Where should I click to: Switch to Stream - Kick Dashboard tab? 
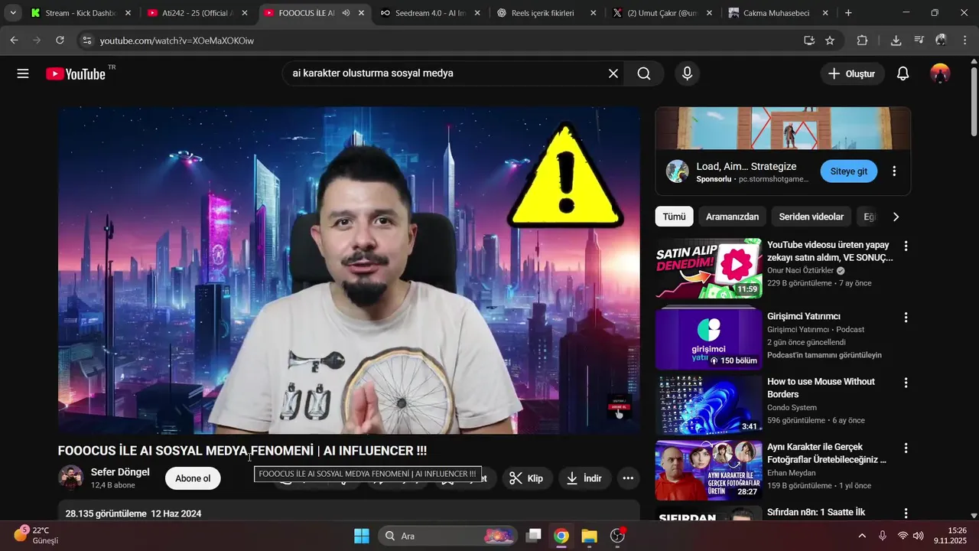(80, 13)
